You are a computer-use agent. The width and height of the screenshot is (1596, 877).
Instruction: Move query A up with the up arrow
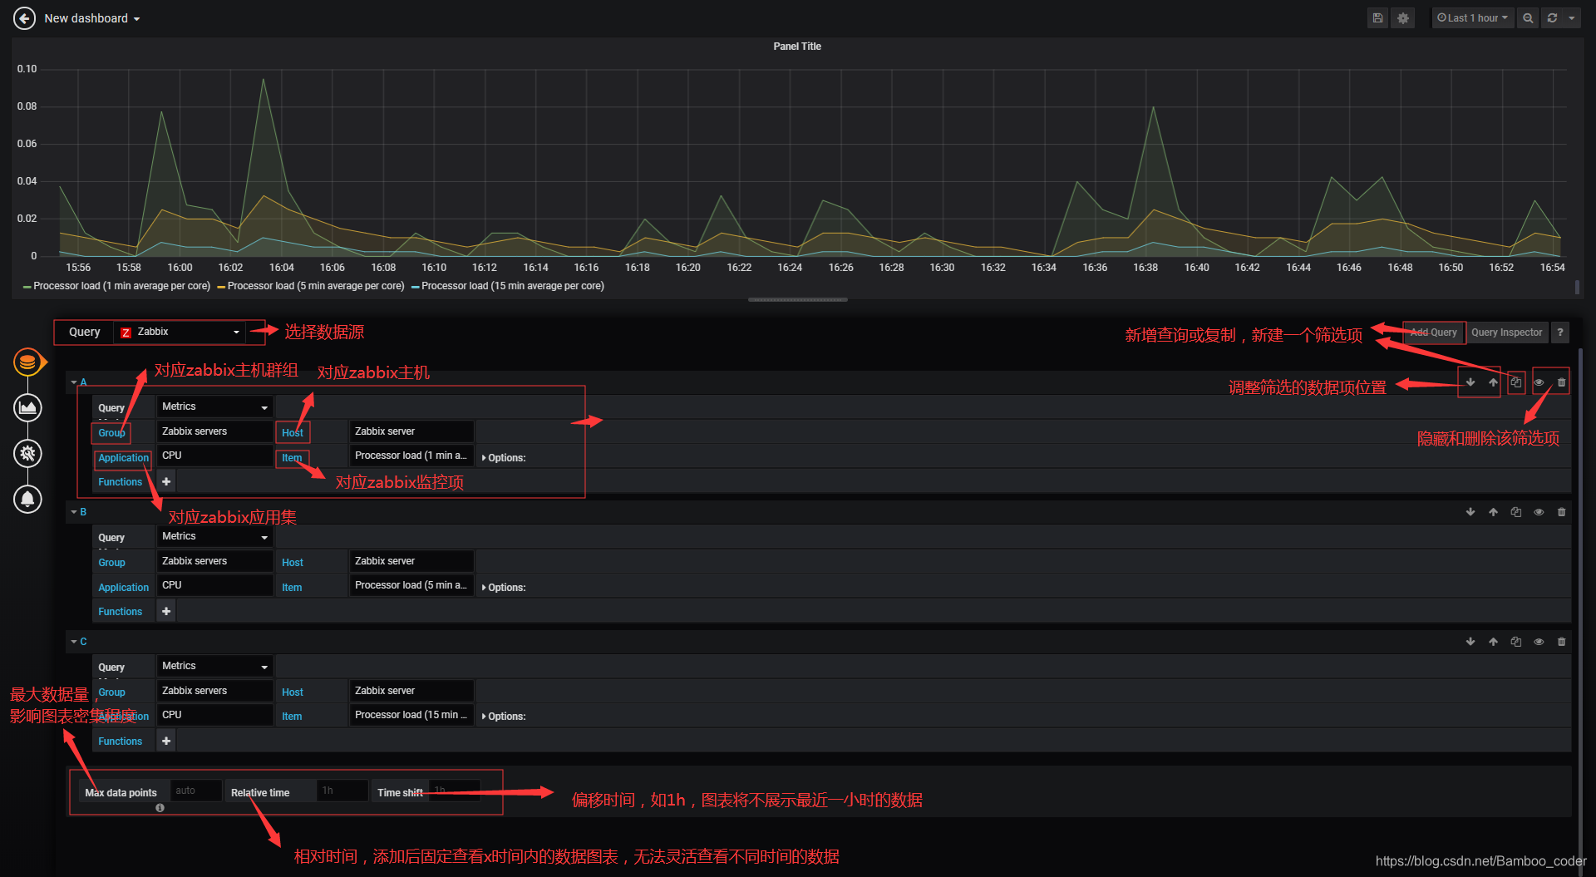(1493, 382)
